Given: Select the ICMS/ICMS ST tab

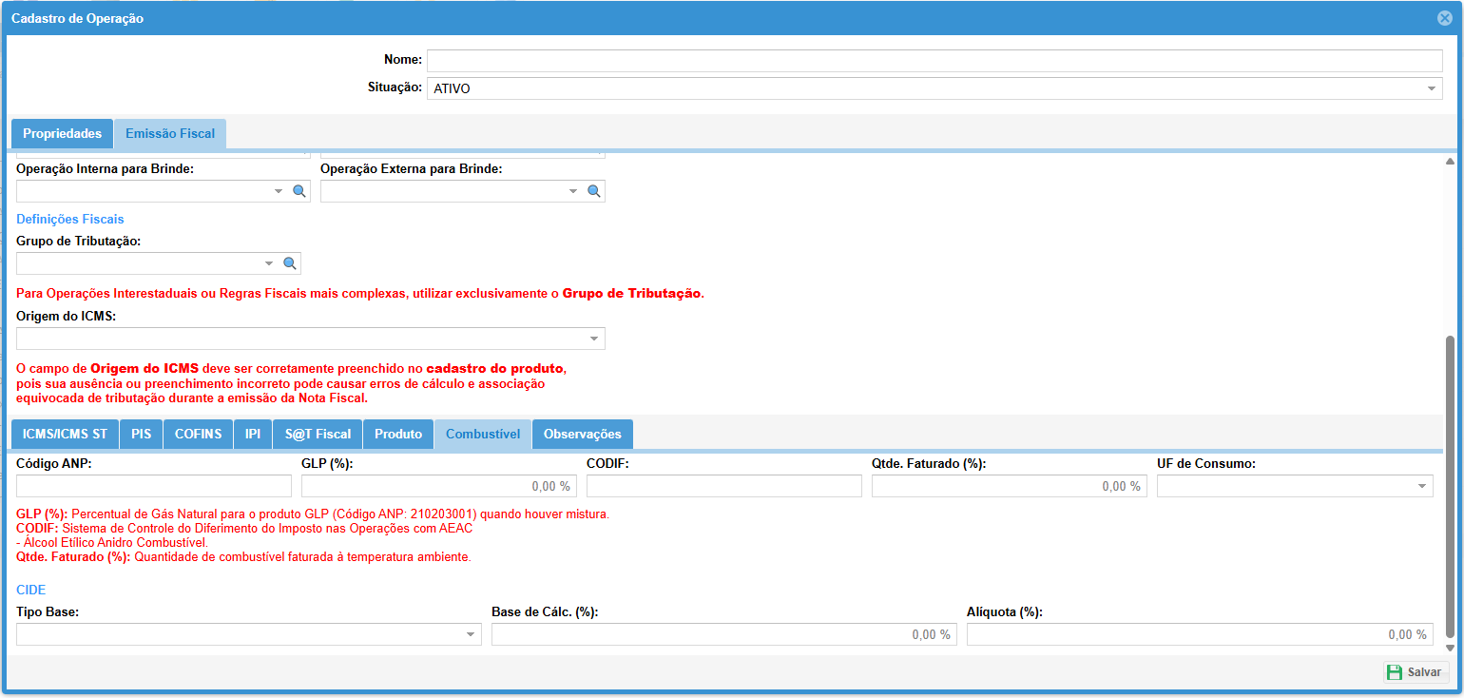Looking at the screenshot, I should click(x=65, y=434).
